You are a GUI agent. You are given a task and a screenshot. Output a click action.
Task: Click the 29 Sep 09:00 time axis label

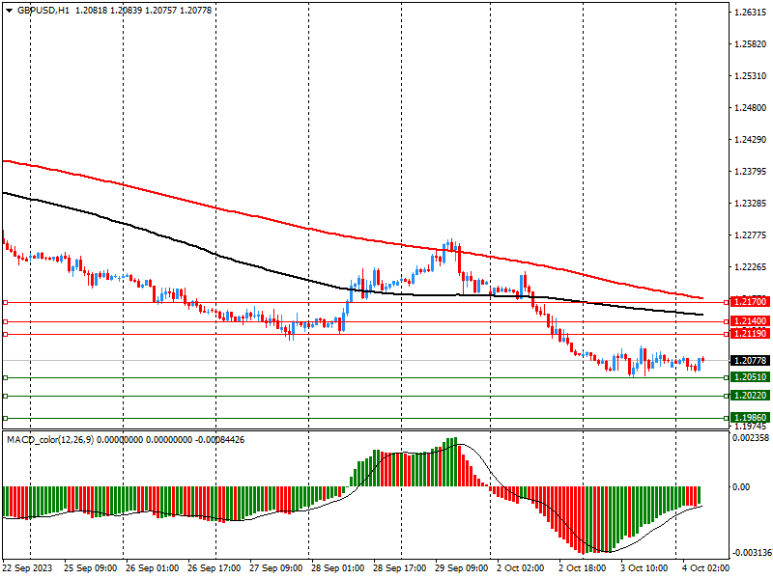461,569
